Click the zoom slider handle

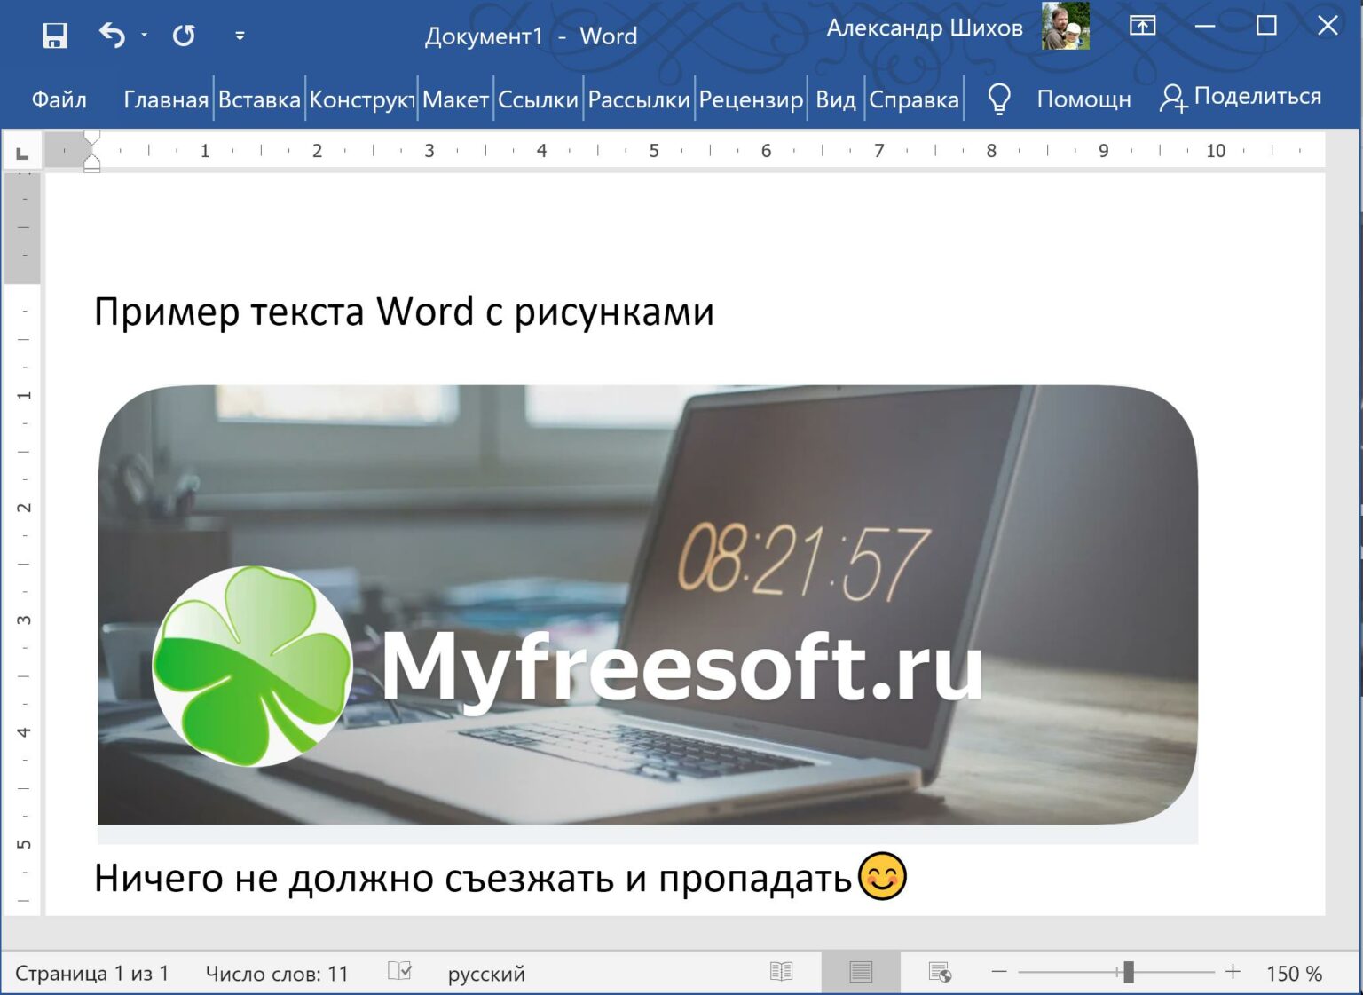tap(1128, 973)
